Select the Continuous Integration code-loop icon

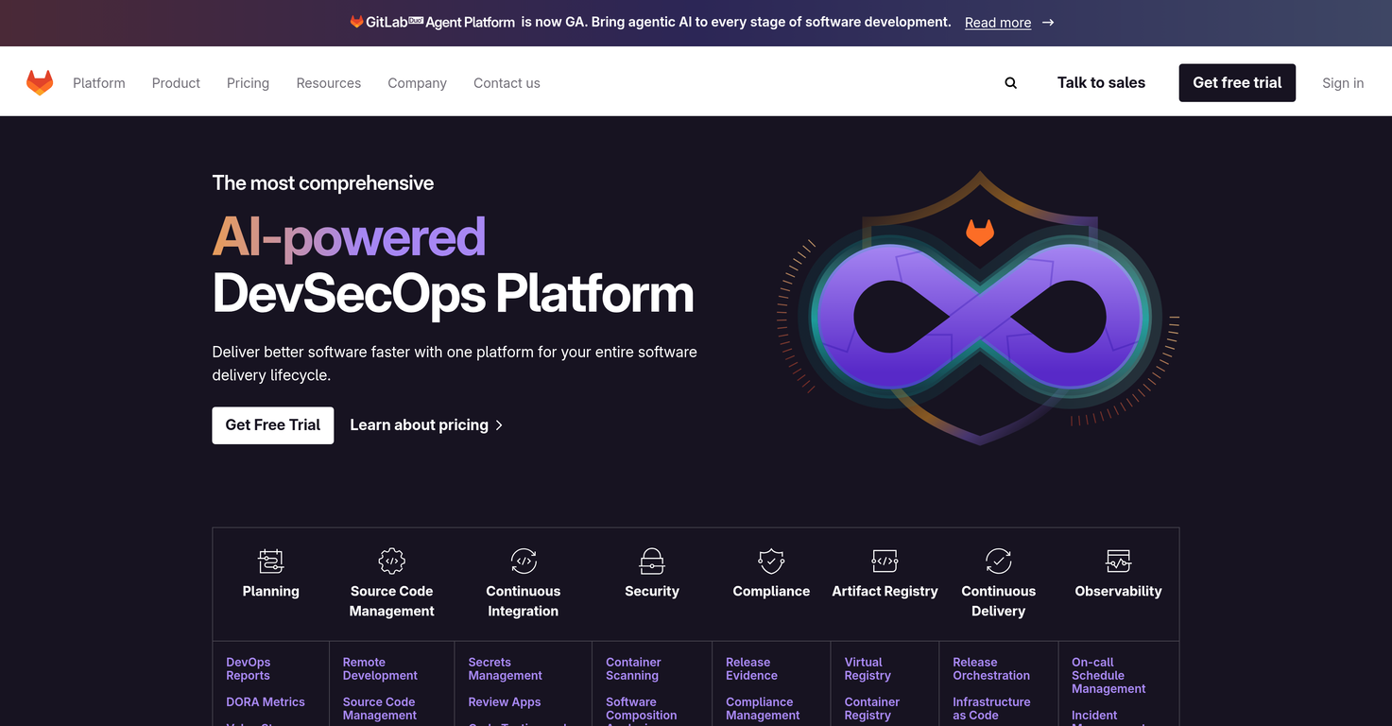(x=523, y=561)
